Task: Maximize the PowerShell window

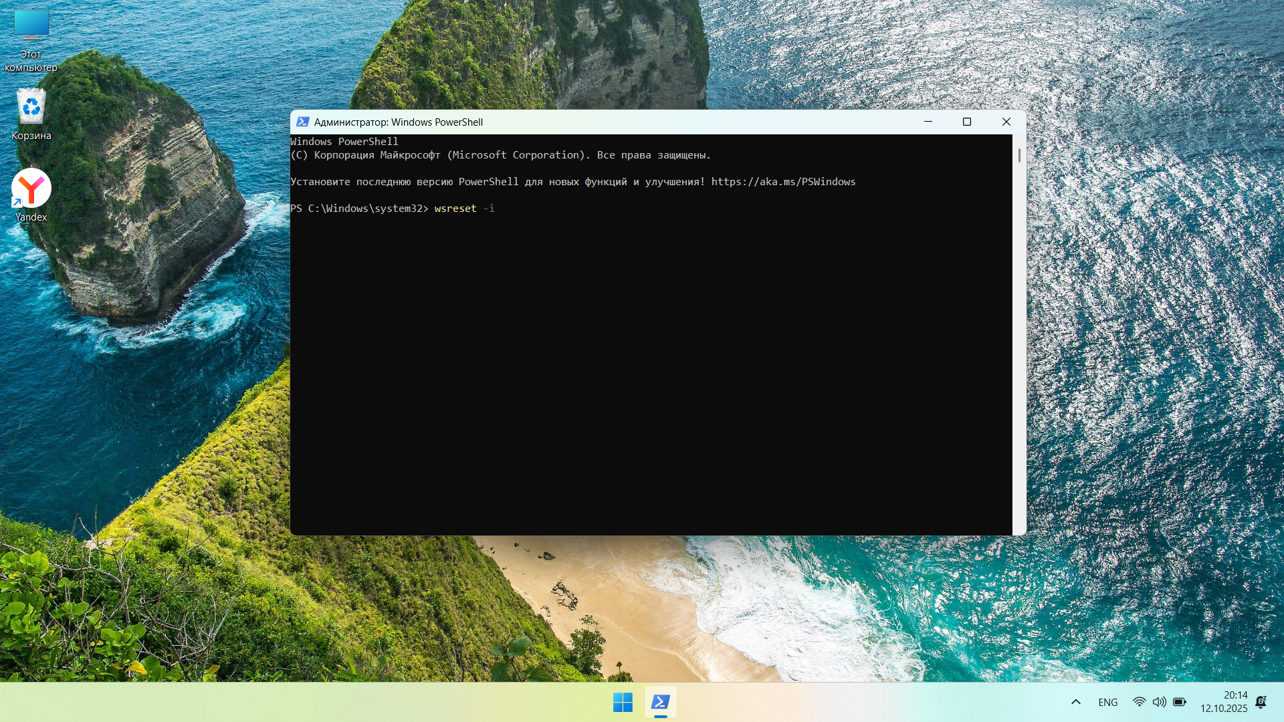Action: pos(966,122)
